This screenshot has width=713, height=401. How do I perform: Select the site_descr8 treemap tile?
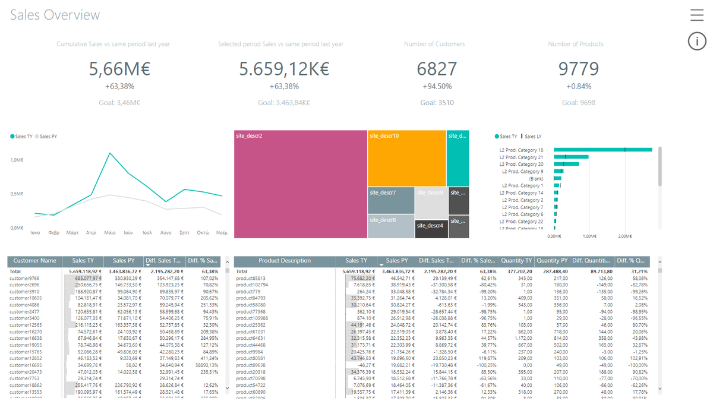click(391, 226)
